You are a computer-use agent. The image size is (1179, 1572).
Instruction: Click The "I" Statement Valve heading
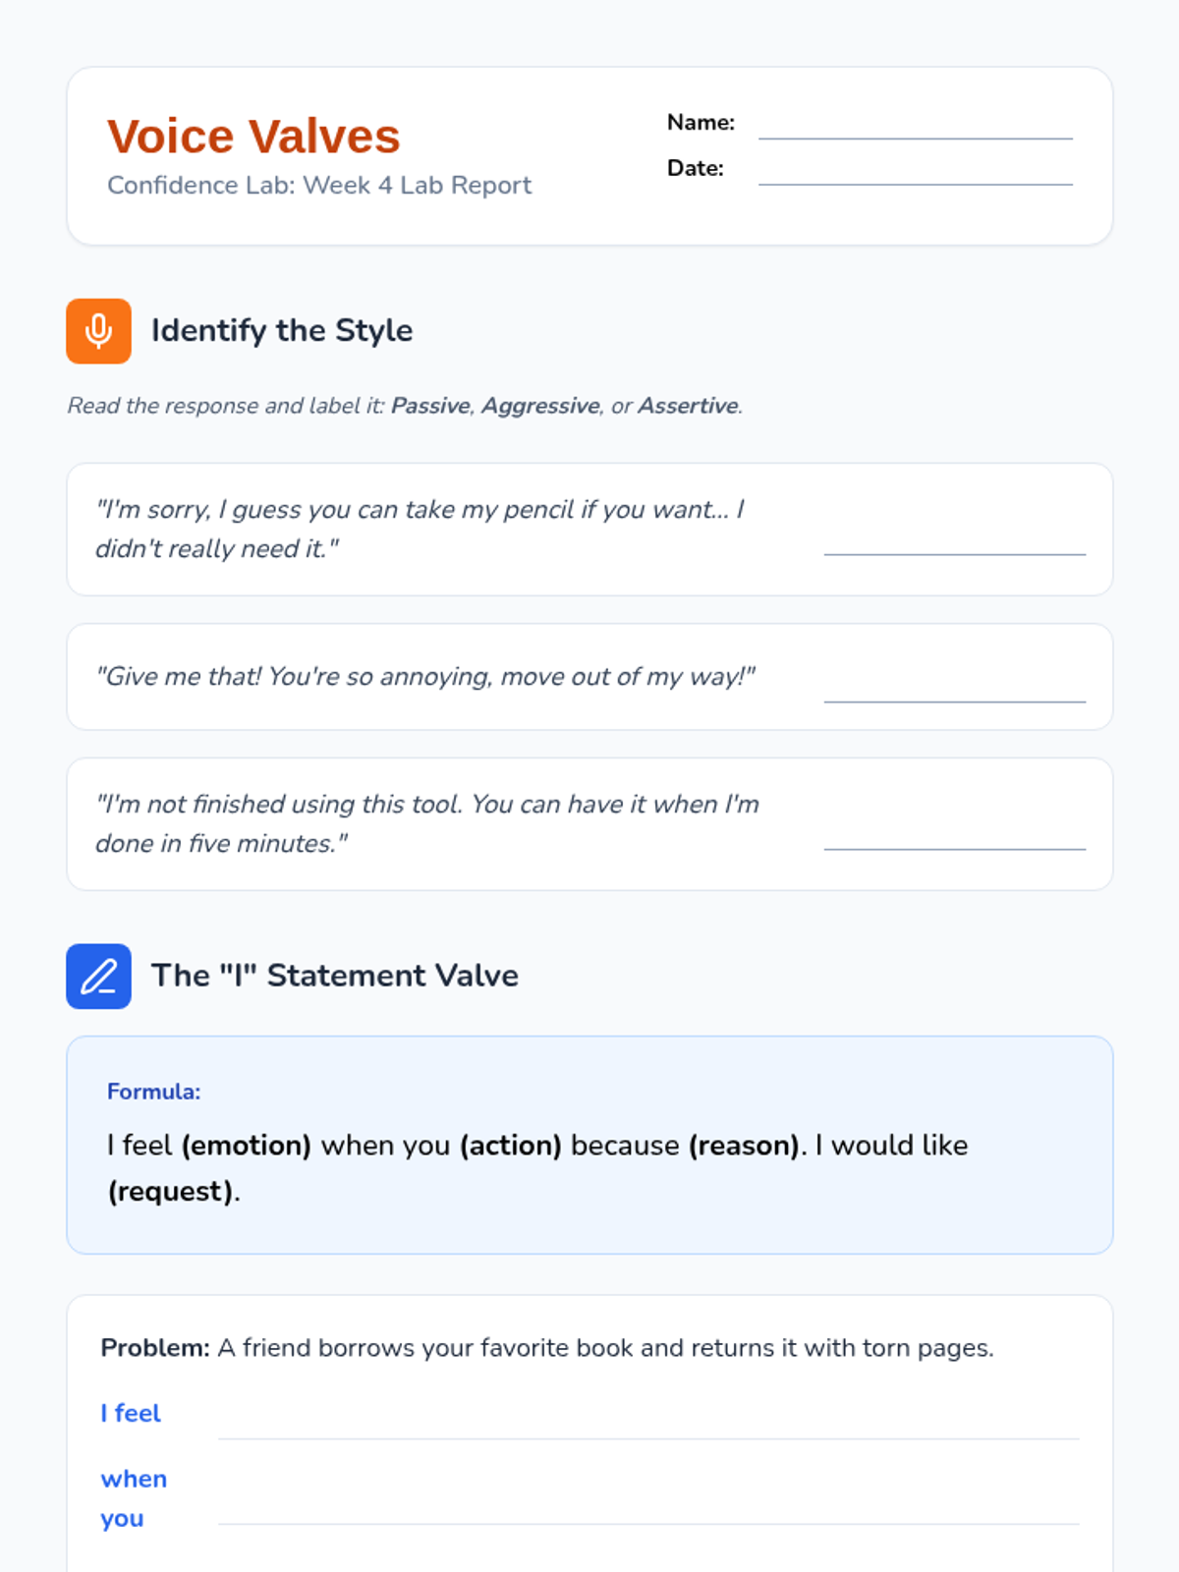[335, 976]
